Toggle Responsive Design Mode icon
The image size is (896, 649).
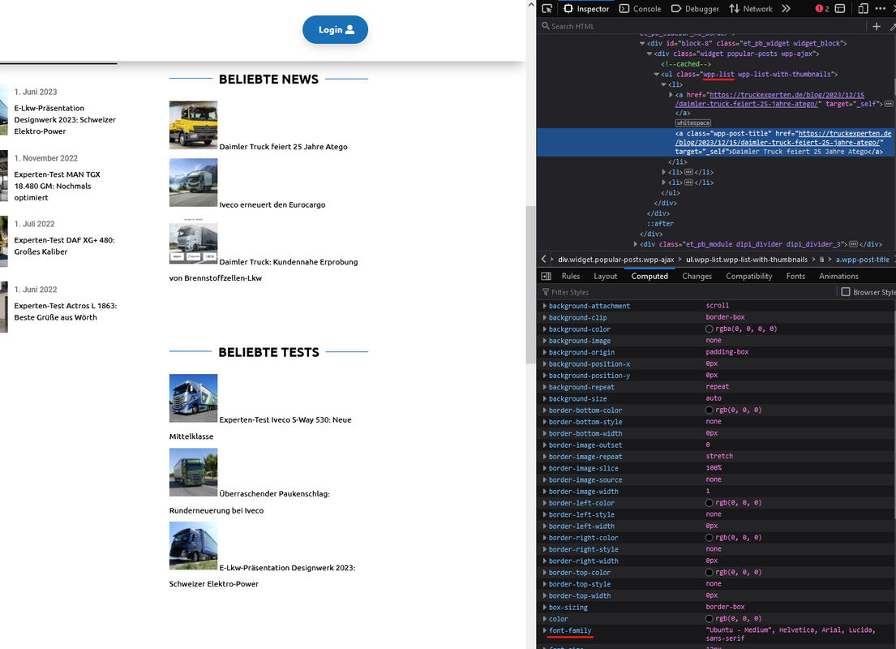pyautogui.click(x=863, y=9)
